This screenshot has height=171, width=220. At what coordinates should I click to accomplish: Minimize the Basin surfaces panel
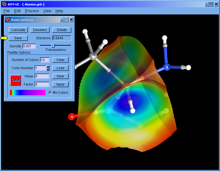[62, 20]
